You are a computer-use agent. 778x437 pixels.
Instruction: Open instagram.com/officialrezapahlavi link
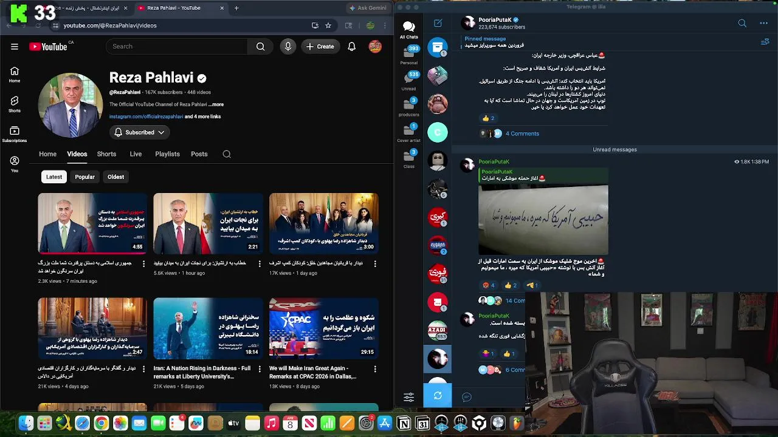(146, 117)
